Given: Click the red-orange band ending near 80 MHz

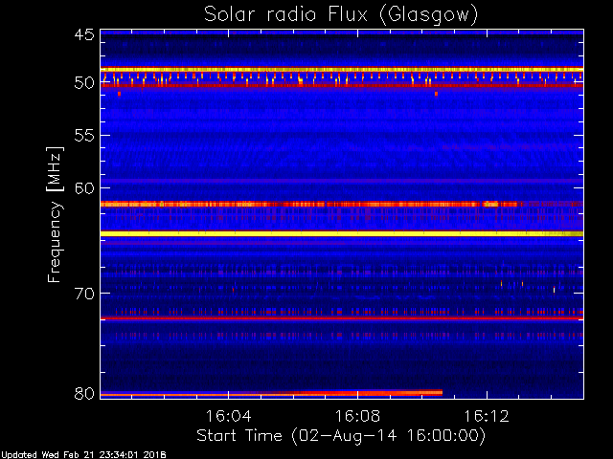Looking at the screenshot, I should (x=271, y=393).
